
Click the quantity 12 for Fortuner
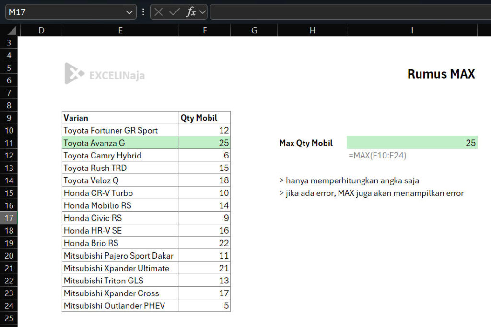pyautogui.click(x=205, y=130)
